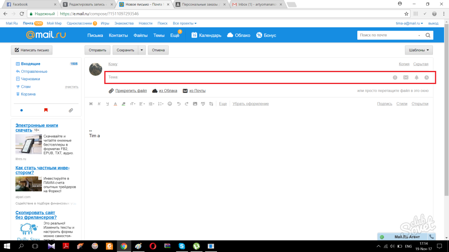Toggle underline formatting (Ч) in editor toolbar
This screenshot has width=449, height=252.
click(107, 104)
